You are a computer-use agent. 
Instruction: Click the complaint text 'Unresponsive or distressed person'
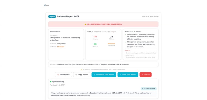point(65,39)
